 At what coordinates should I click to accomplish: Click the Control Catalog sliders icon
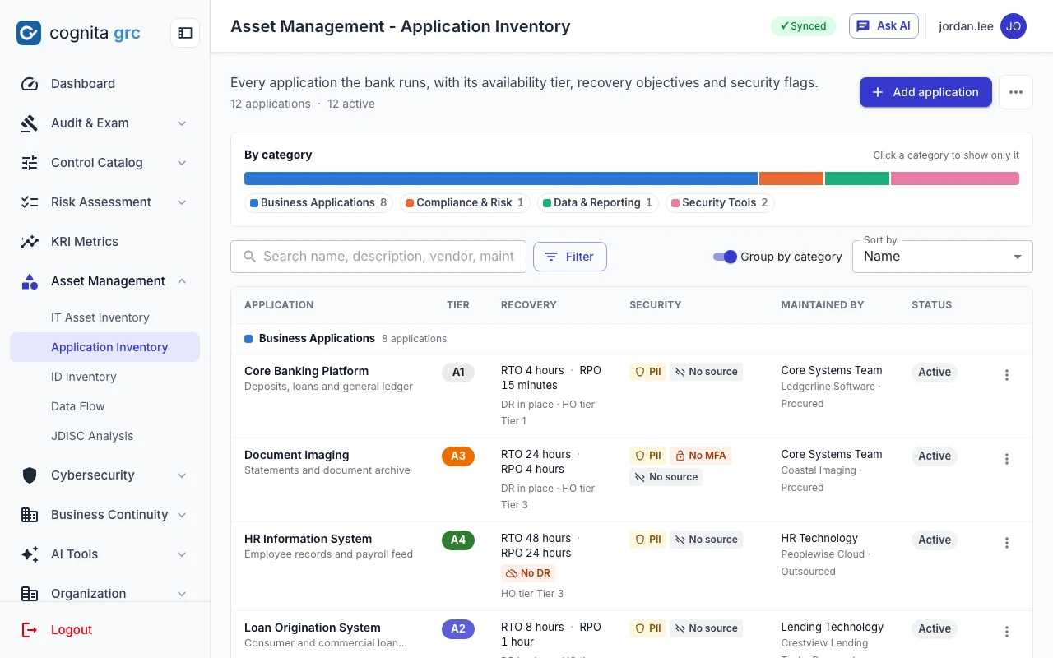click(30, 163)
